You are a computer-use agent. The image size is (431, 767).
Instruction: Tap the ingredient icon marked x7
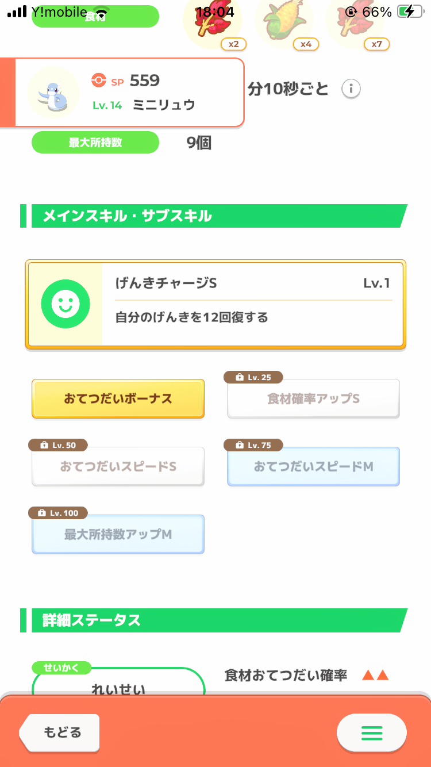pos(355,22)
